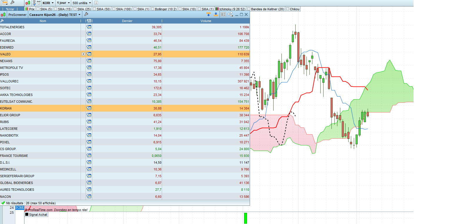
Task: Sort the table by Dernier column header
Action: (127, 21)
